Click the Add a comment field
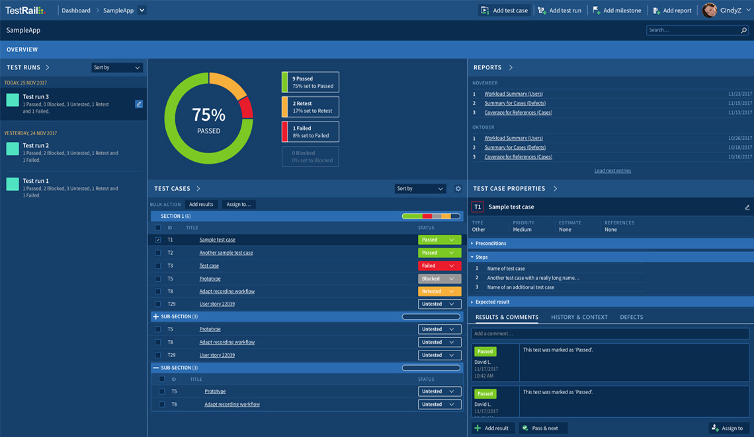 [x=609, y=334]
